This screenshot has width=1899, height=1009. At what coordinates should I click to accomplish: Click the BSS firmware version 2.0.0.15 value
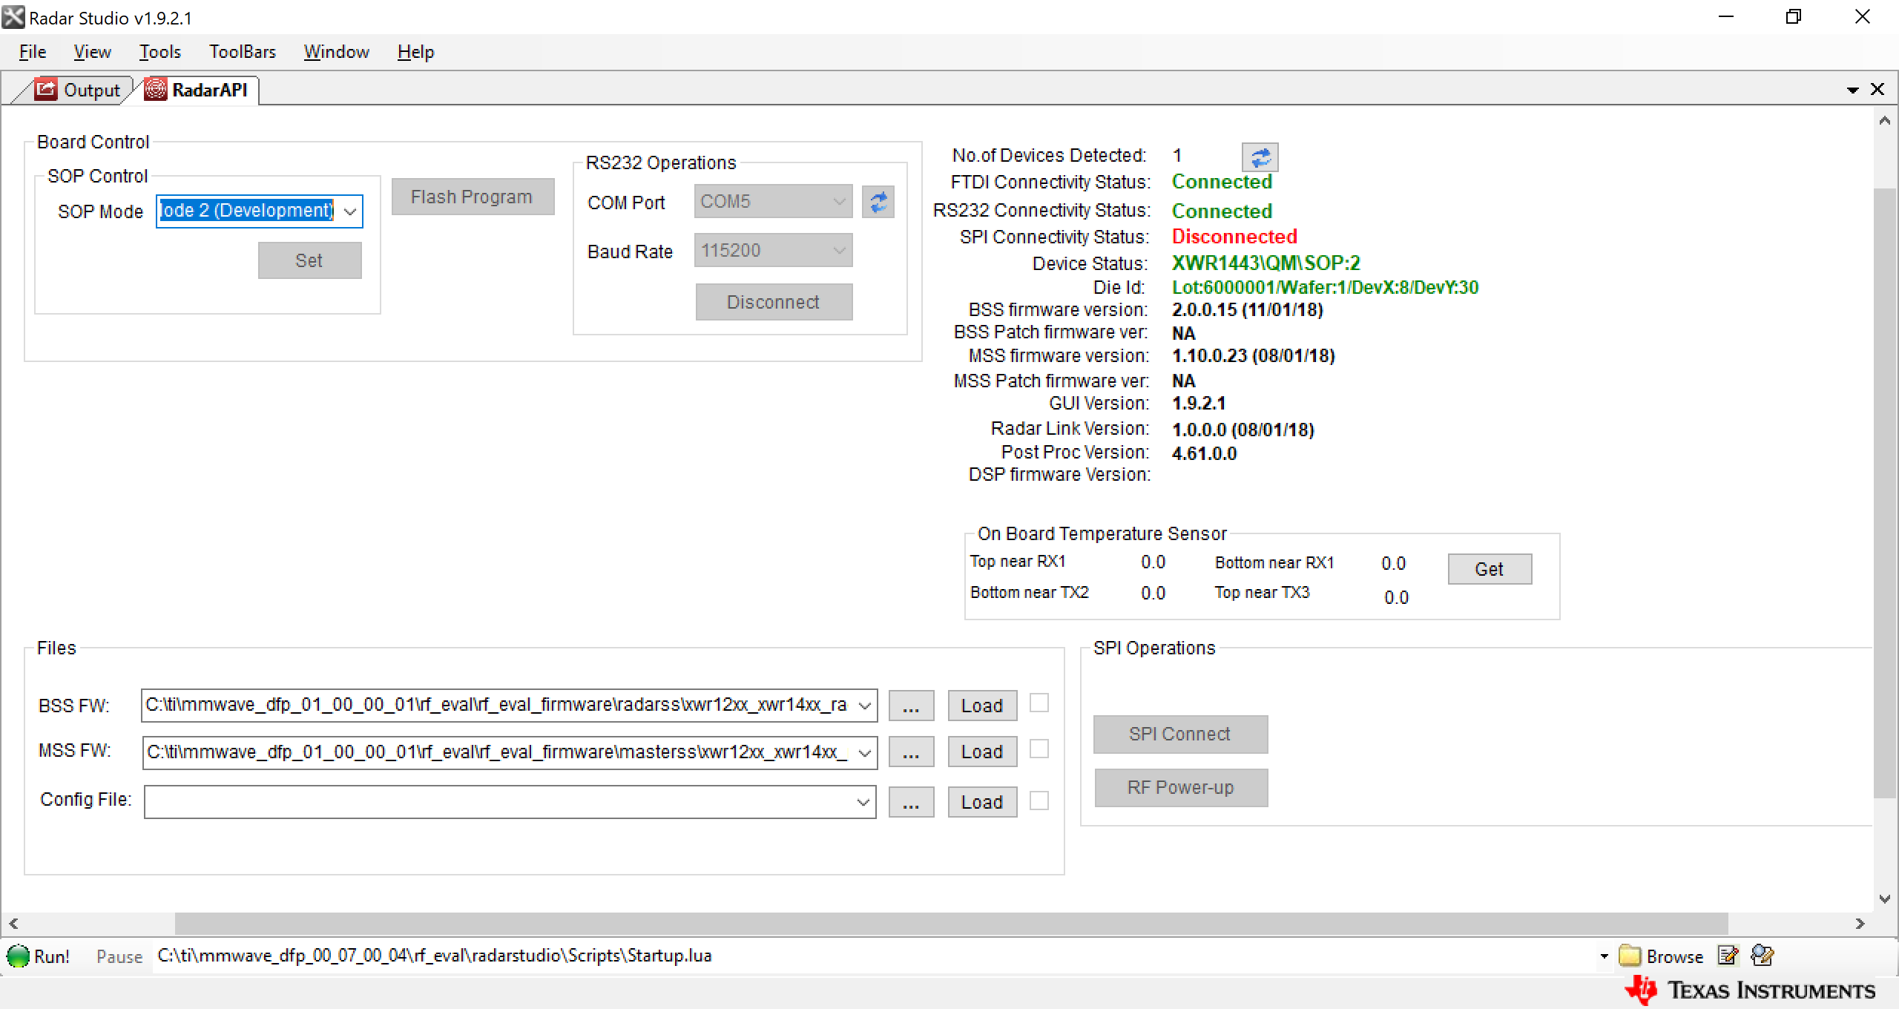(1248, 309)
